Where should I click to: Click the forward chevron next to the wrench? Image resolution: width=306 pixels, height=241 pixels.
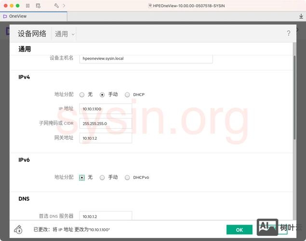point(64,5)
